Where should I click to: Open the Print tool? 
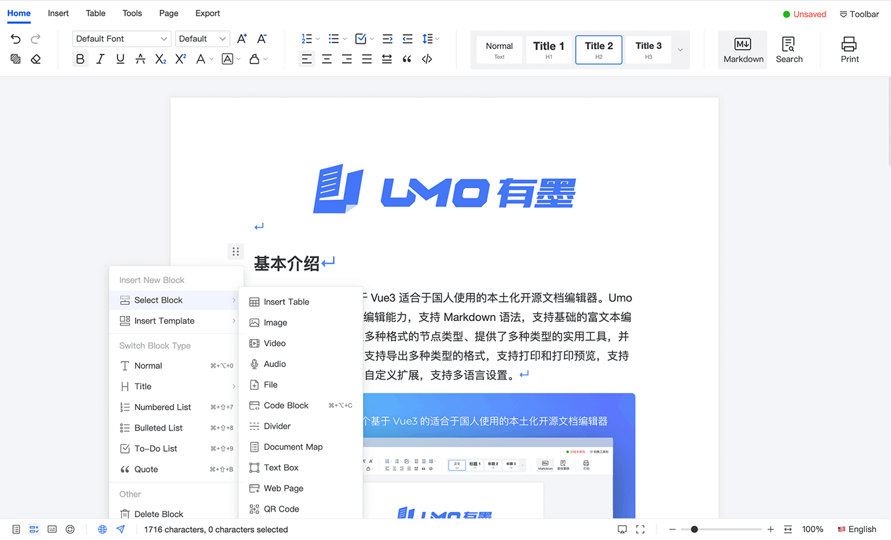pos(849,49)
